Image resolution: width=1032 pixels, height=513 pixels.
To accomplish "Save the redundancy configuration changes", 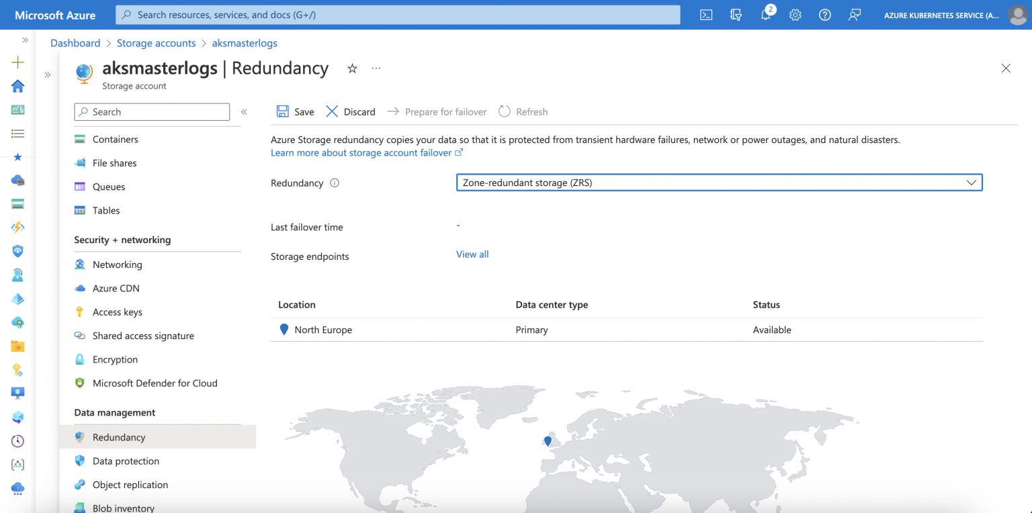I will coord(295,111).
